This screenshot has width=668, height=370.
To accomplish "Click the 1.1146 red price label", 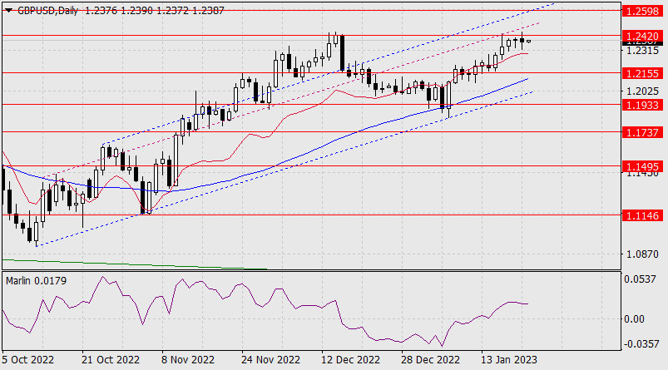I will [642, 215].
